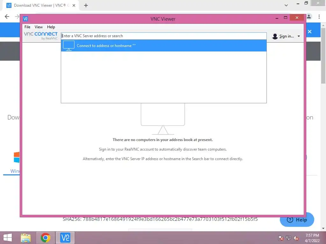Click the browser page vertical scrollbar

click(x=323, y=56)
